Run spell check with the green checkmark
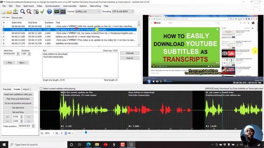The image size is (264, 148). click(42, 12)
